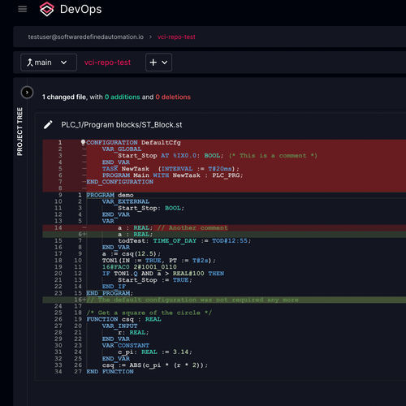Screen dimensions: 406x406
Task: Click file path PLC_1/Program blocks/ST_Block.st
Action: [122, 125]
